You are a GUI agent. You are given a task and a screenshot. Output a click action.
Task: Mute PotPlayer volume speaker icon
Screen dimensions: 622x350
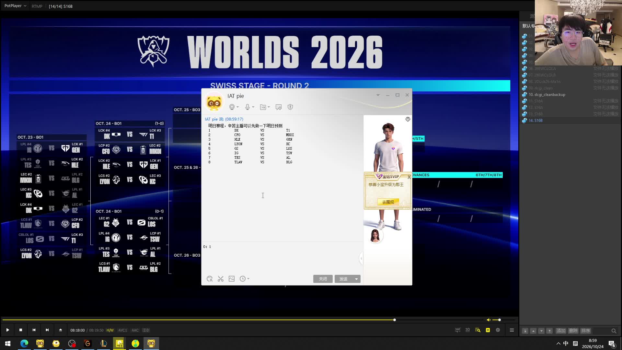click(489, 320)
